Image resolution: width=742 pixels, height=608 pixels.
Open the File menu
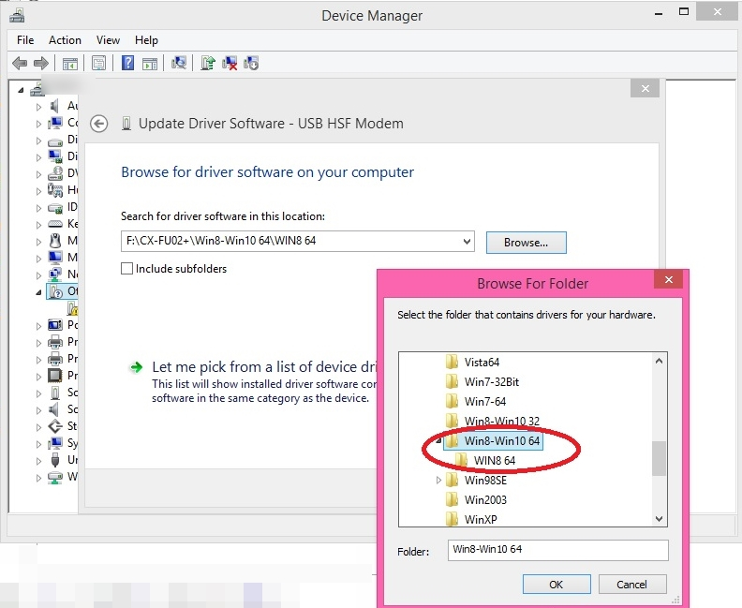(x=25, y=40)
